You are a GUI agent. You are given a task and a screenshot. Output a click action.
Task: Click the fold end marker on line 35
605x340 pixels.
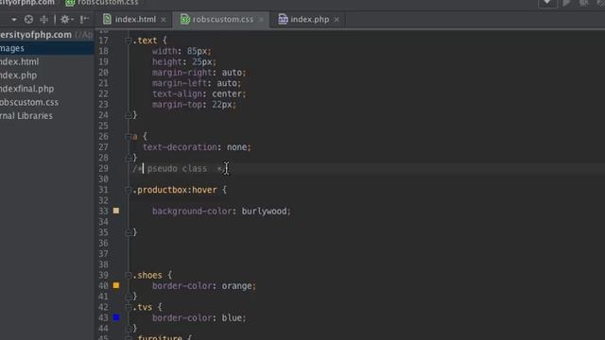129,232
